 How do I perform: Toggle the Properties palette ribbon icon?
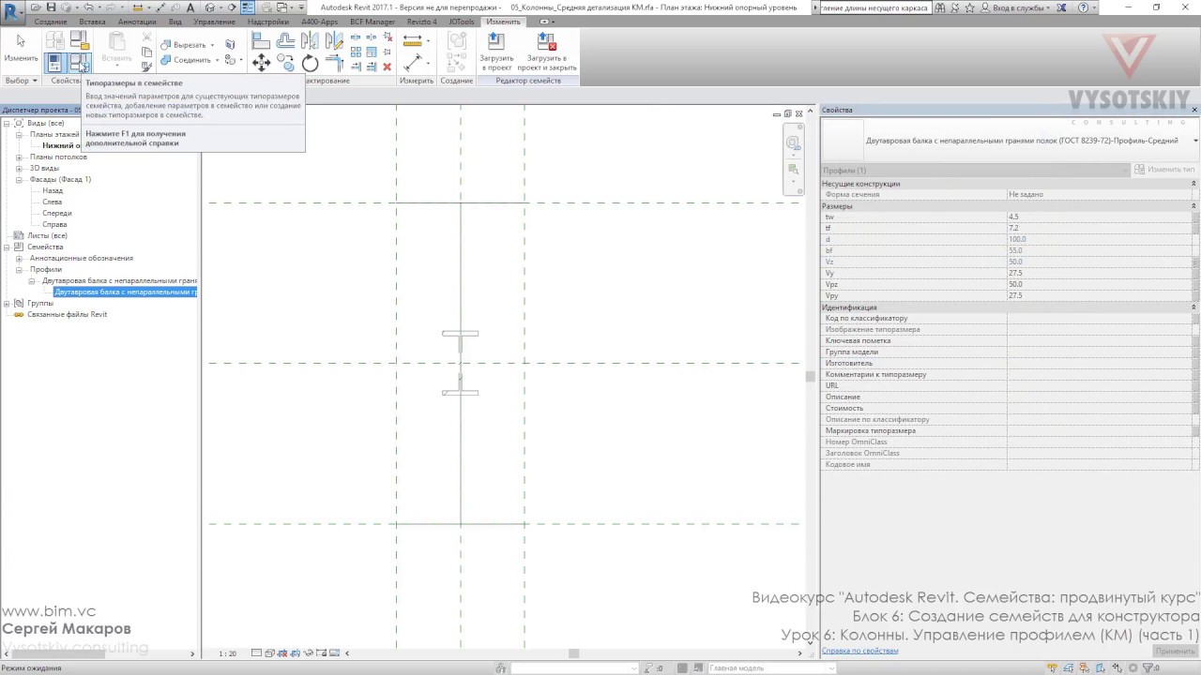pos(54,63)
